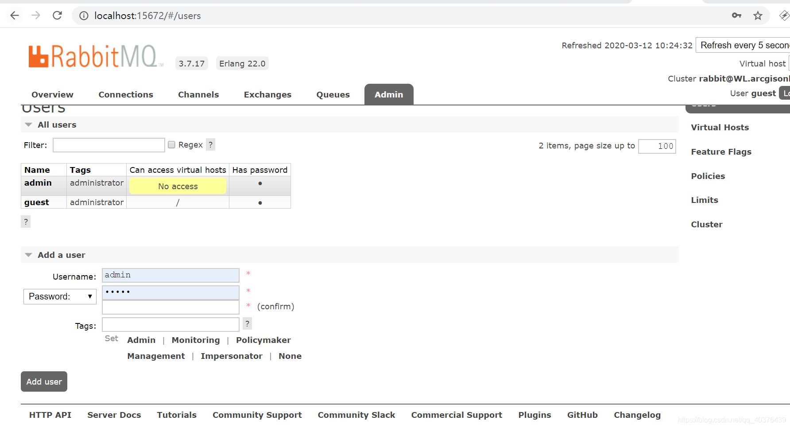Viewport: 790px width, 428px height.
Task: Select the Admin tab
Action: pyautogui.click(x=389, y=94)
